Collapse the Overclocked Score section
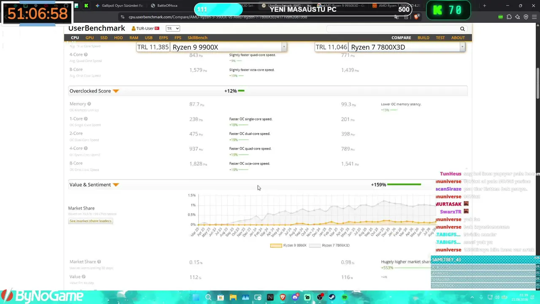 [116, 91]
